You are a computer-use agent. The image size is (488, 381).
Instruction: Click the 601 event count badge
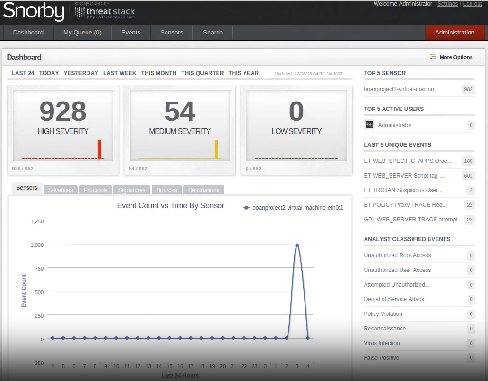(x=468, y=176)
